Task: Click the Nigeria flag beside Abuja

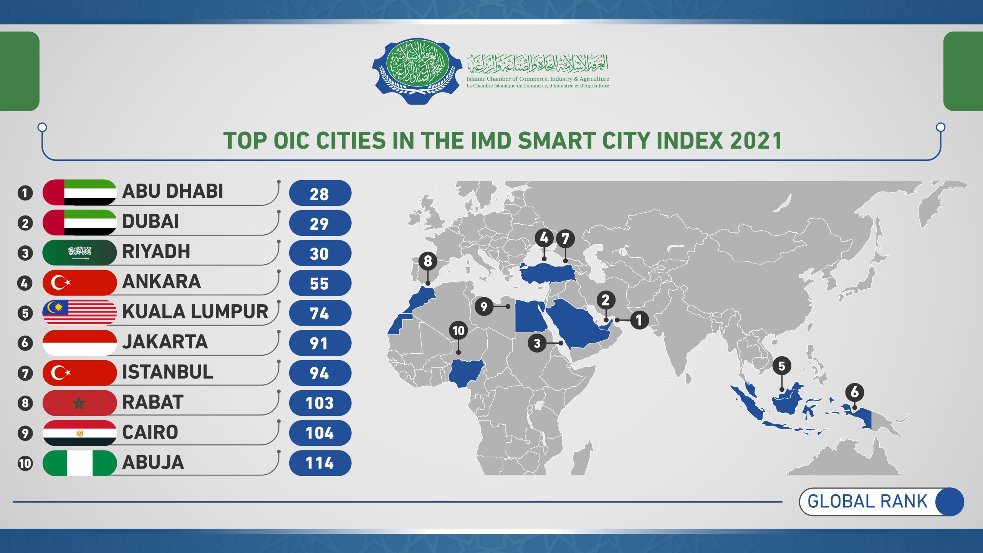Action: point(79,463)
